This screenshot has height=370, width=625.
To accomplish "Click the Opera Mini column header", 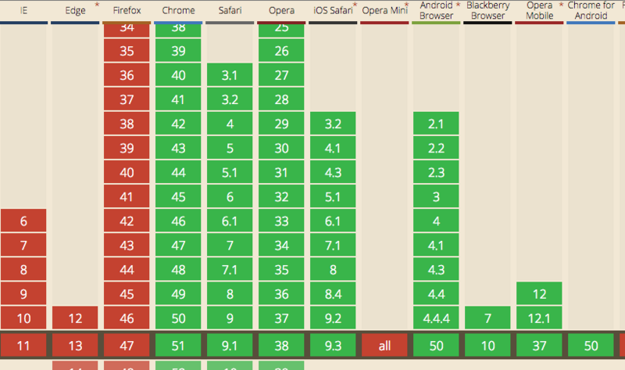I will pos(384,10).
